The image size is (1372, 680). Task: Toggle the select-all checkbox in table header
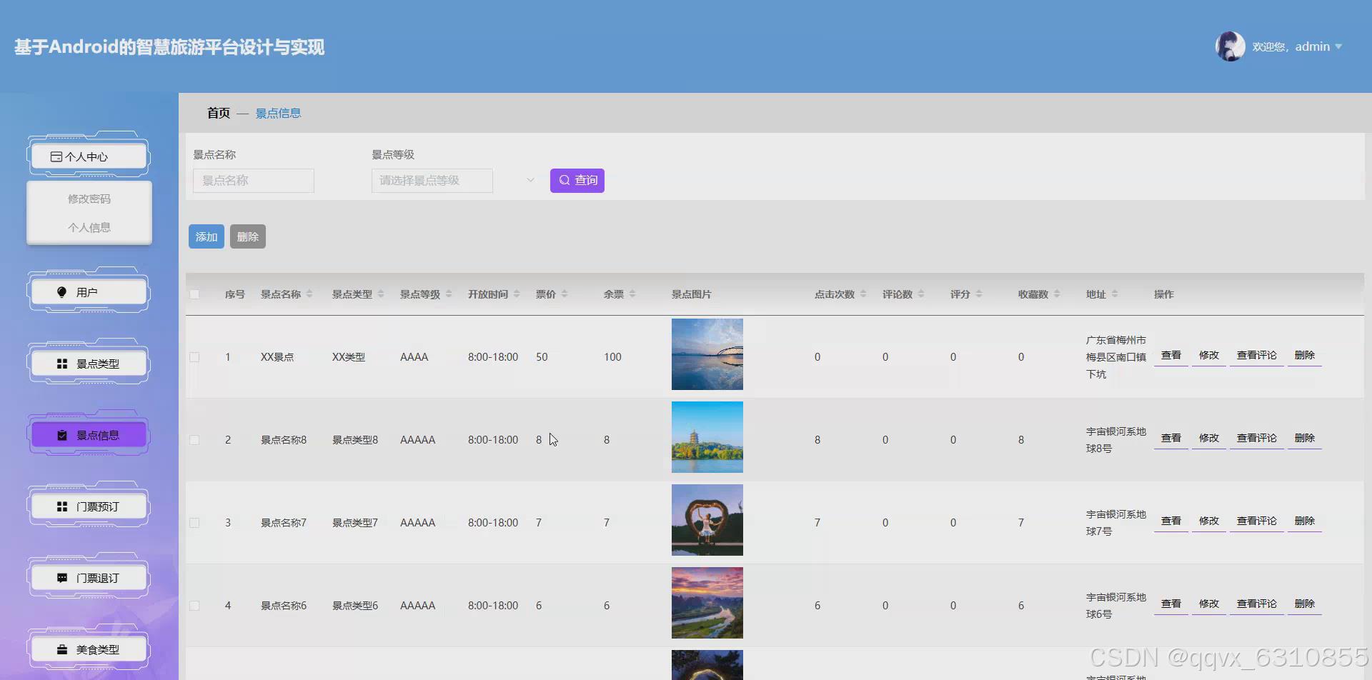(x=194, y=294)
